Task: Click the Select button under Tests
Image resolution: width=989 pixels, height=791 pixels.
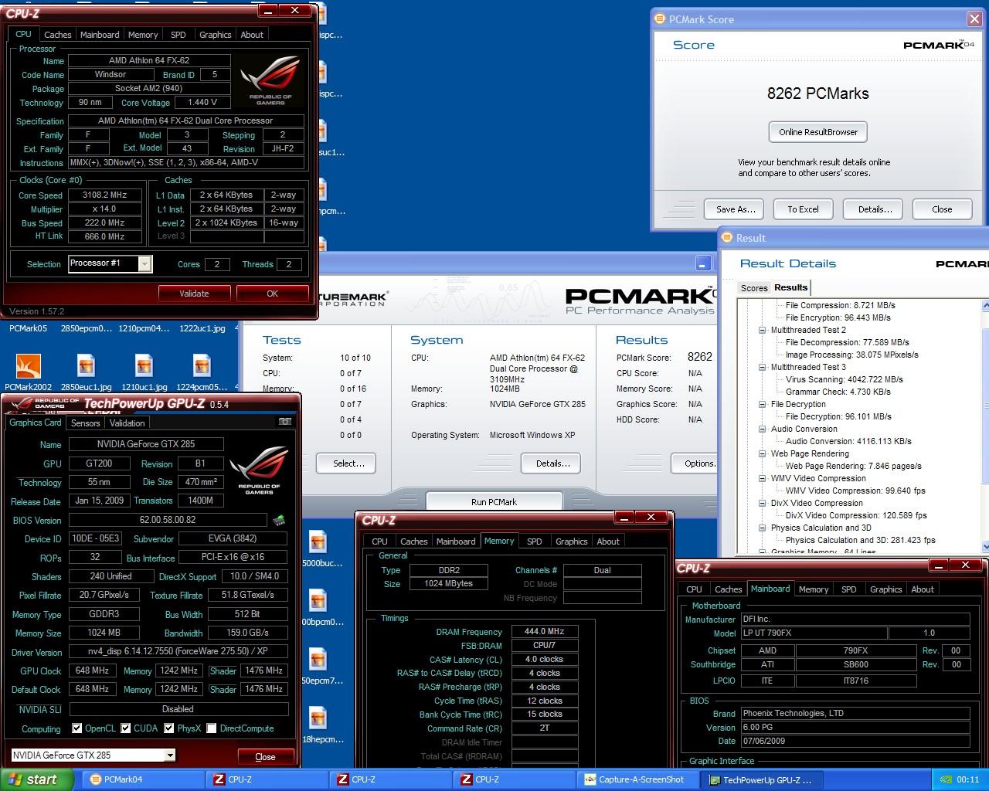Action: (346, 463)
